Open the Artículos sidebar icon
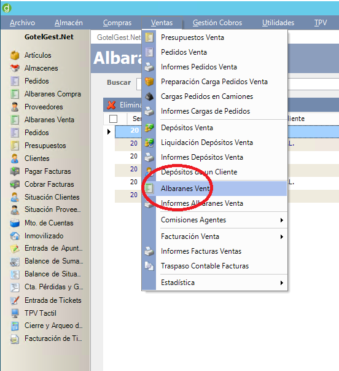339x371 pixels. (x=15, y=55)
